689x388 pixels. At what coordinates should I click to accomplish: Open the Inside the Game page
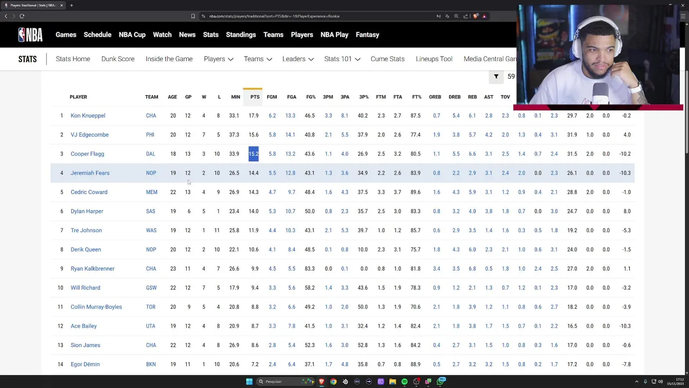169,59
